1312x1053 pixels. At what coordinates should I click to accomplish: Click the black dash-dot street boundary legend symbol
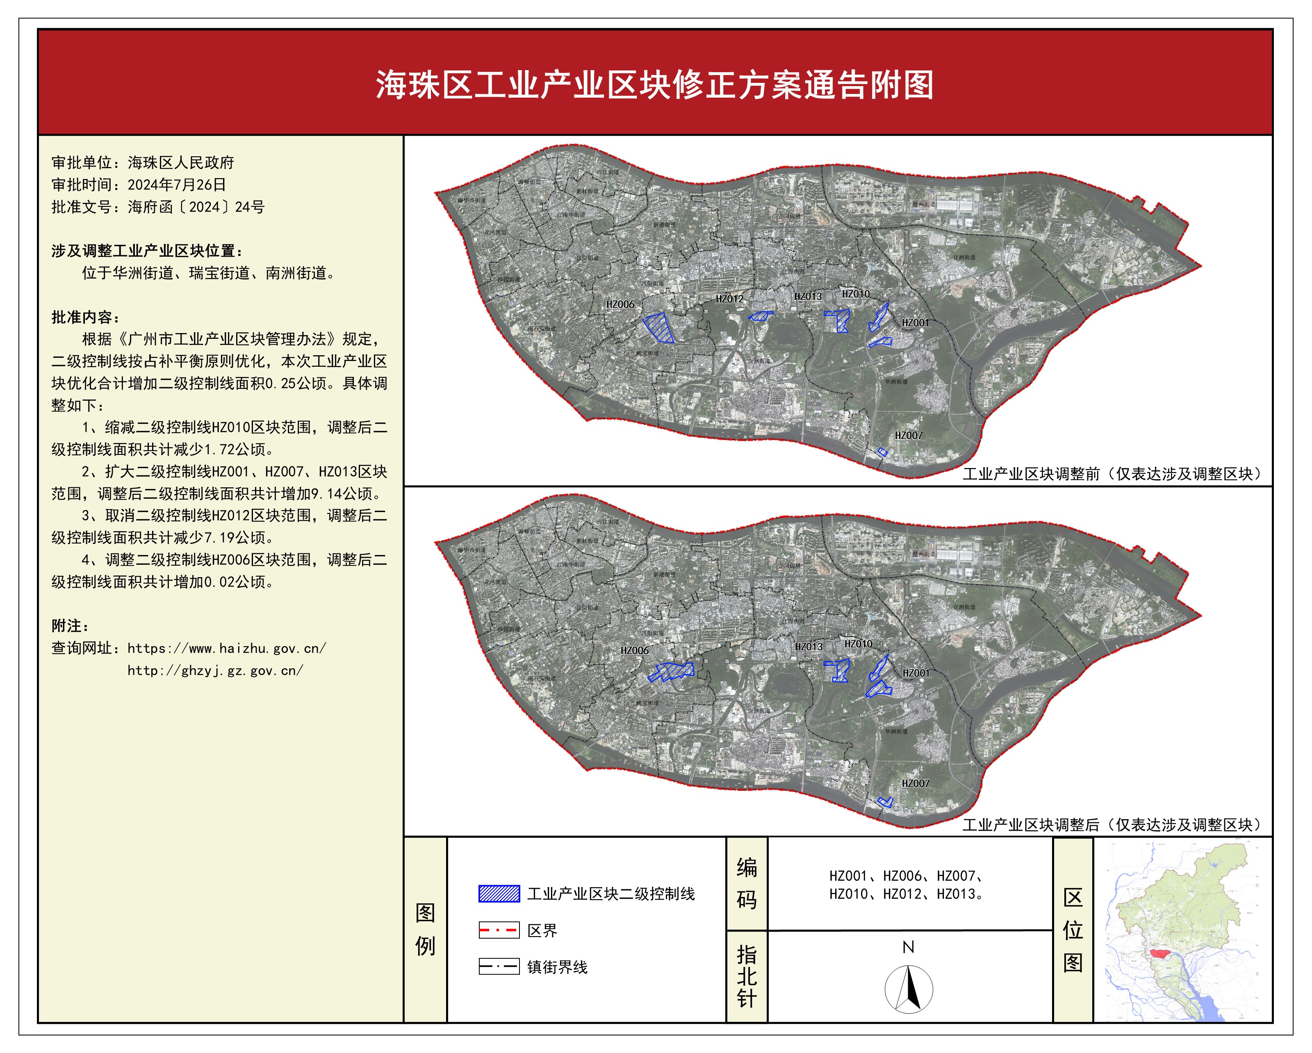[499, 966]
